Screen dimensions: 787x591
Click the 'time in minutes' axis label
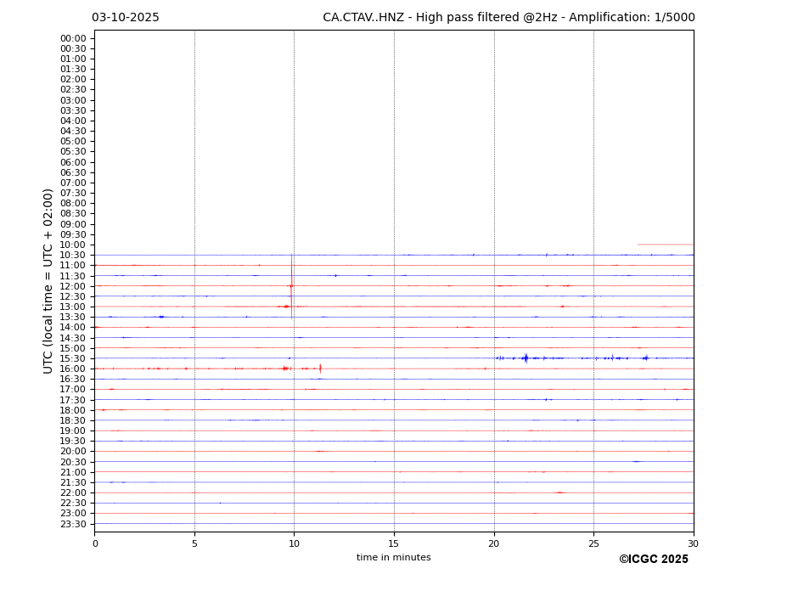(393, 558)
